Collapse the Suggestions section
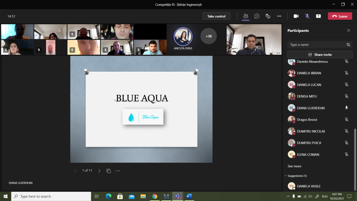Viewport: 357px width, 201px height. tap(286, 176)
